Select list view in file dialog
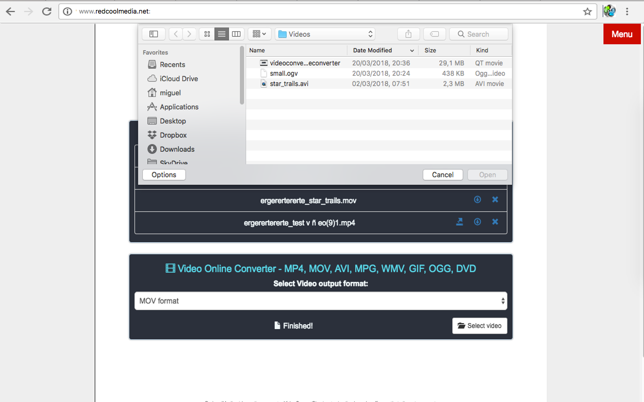The width and height of the screenshot is (644, 402). (x=221, y=34)
